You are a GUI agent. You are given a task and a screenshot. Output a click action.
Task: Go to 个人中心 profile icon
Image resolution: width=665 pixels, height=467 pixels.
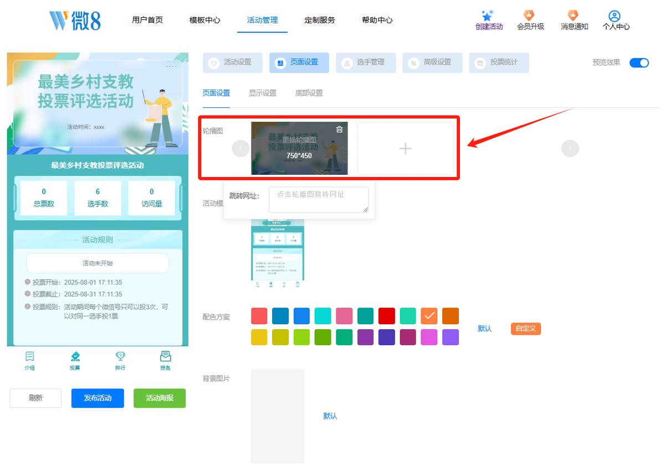tap(615, 16)
